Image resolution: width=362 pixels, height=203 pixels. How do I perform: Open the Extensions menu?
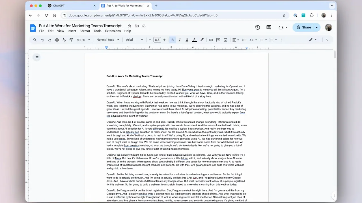coord(113,31)
